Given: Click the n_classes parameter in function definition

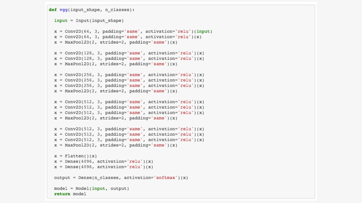Looking at the screenshot, I should 117,10.
